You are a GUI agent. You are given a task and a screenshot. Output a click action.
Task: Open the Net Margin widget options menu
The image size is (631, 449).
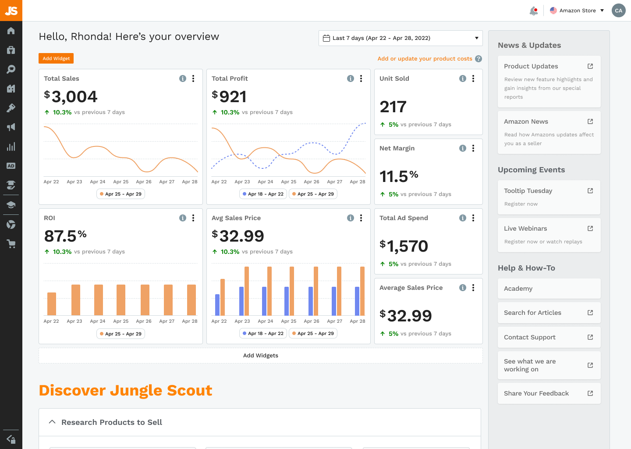(x=473, y=148)
